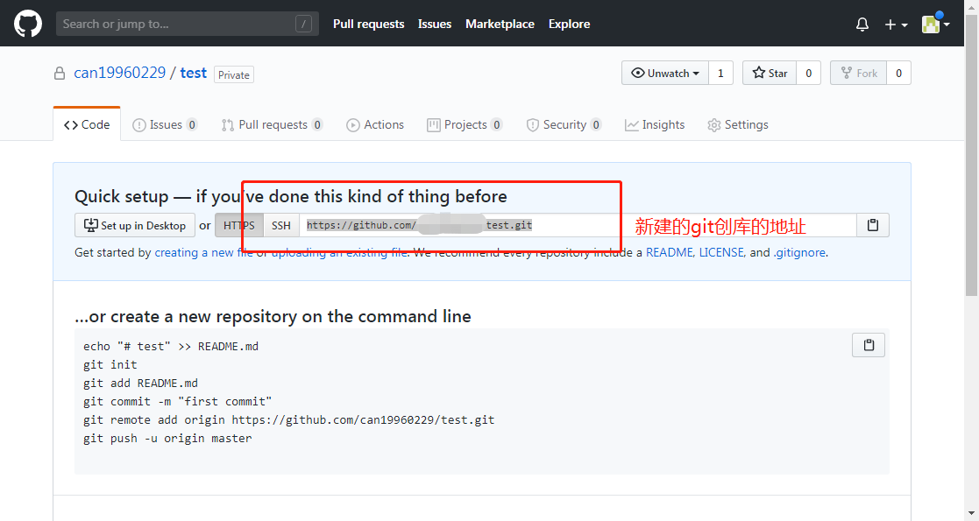Open the creating a new file link
This screenshot has height=521, width=979.
click(203, 253)
